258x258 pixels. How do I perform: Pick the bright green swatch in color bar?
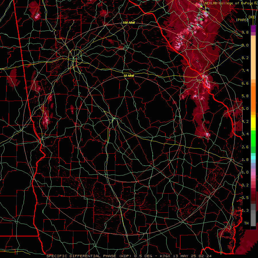(253, 138)
